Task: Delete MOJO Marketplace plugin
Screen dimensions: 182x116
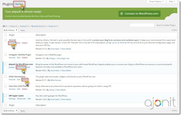Action: click(x=25, y=80)
